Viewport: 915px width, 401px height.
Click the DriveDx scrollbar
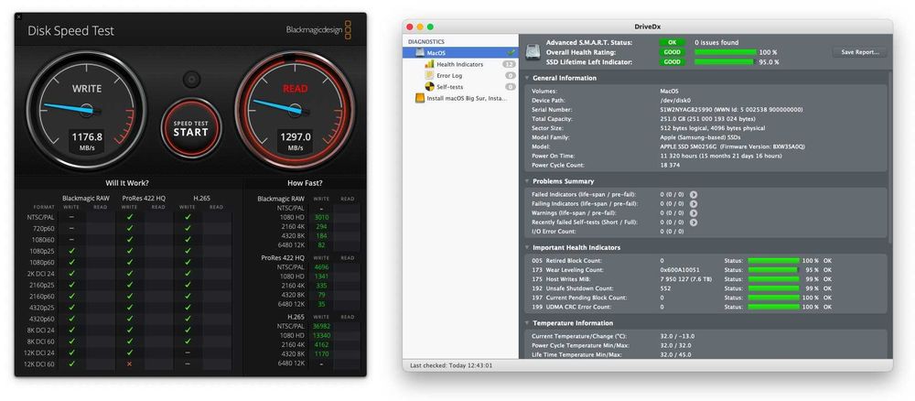(x=889, y=157)
